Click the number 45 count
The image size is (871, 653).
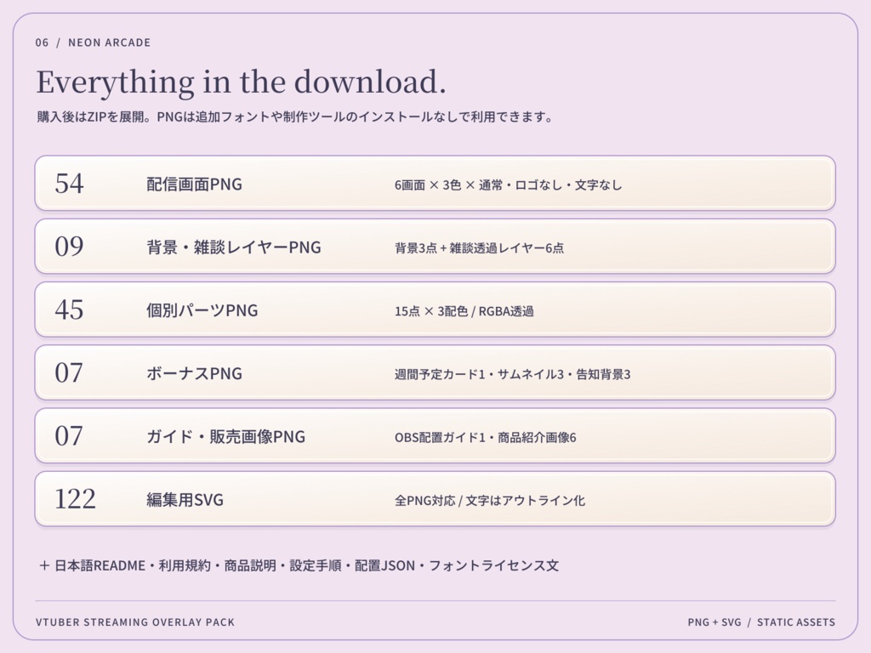(x=70, y=309)
